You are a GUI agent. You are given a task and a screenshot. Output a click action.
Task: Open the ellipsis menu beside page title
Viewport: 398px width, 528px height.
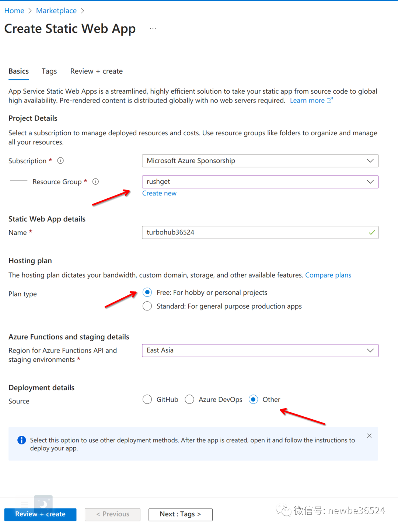(153, 29)
